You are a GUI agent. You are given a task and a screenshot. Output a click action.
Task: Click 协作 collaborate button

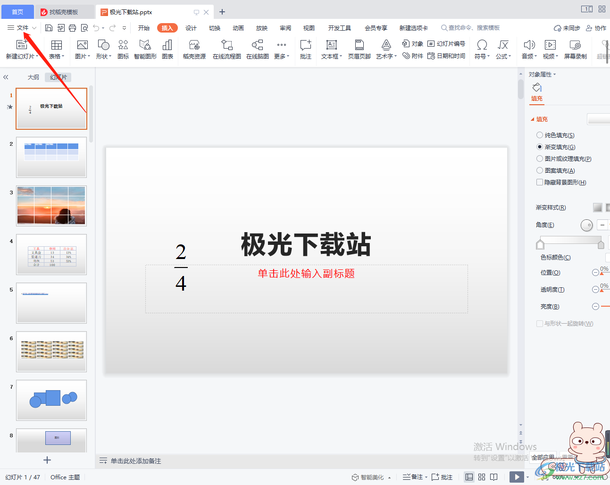click(596, 28)
